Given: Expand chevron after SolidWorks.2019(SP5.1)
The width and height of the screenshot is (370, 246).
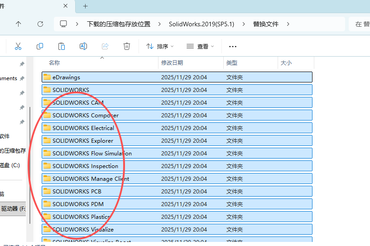Looking at the screenshot, I should (244, 24).
